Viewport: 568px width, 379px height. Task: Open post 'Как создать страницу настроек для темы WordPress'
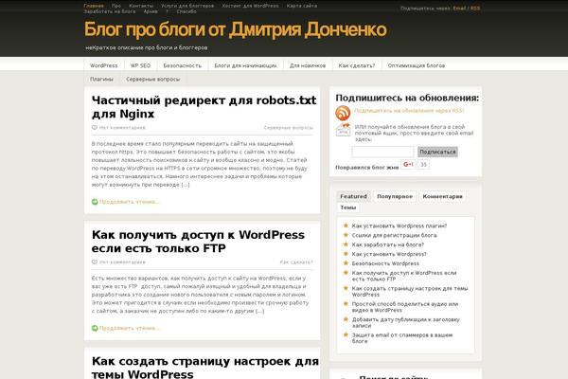pyautogui.click(x=205, y=368)
